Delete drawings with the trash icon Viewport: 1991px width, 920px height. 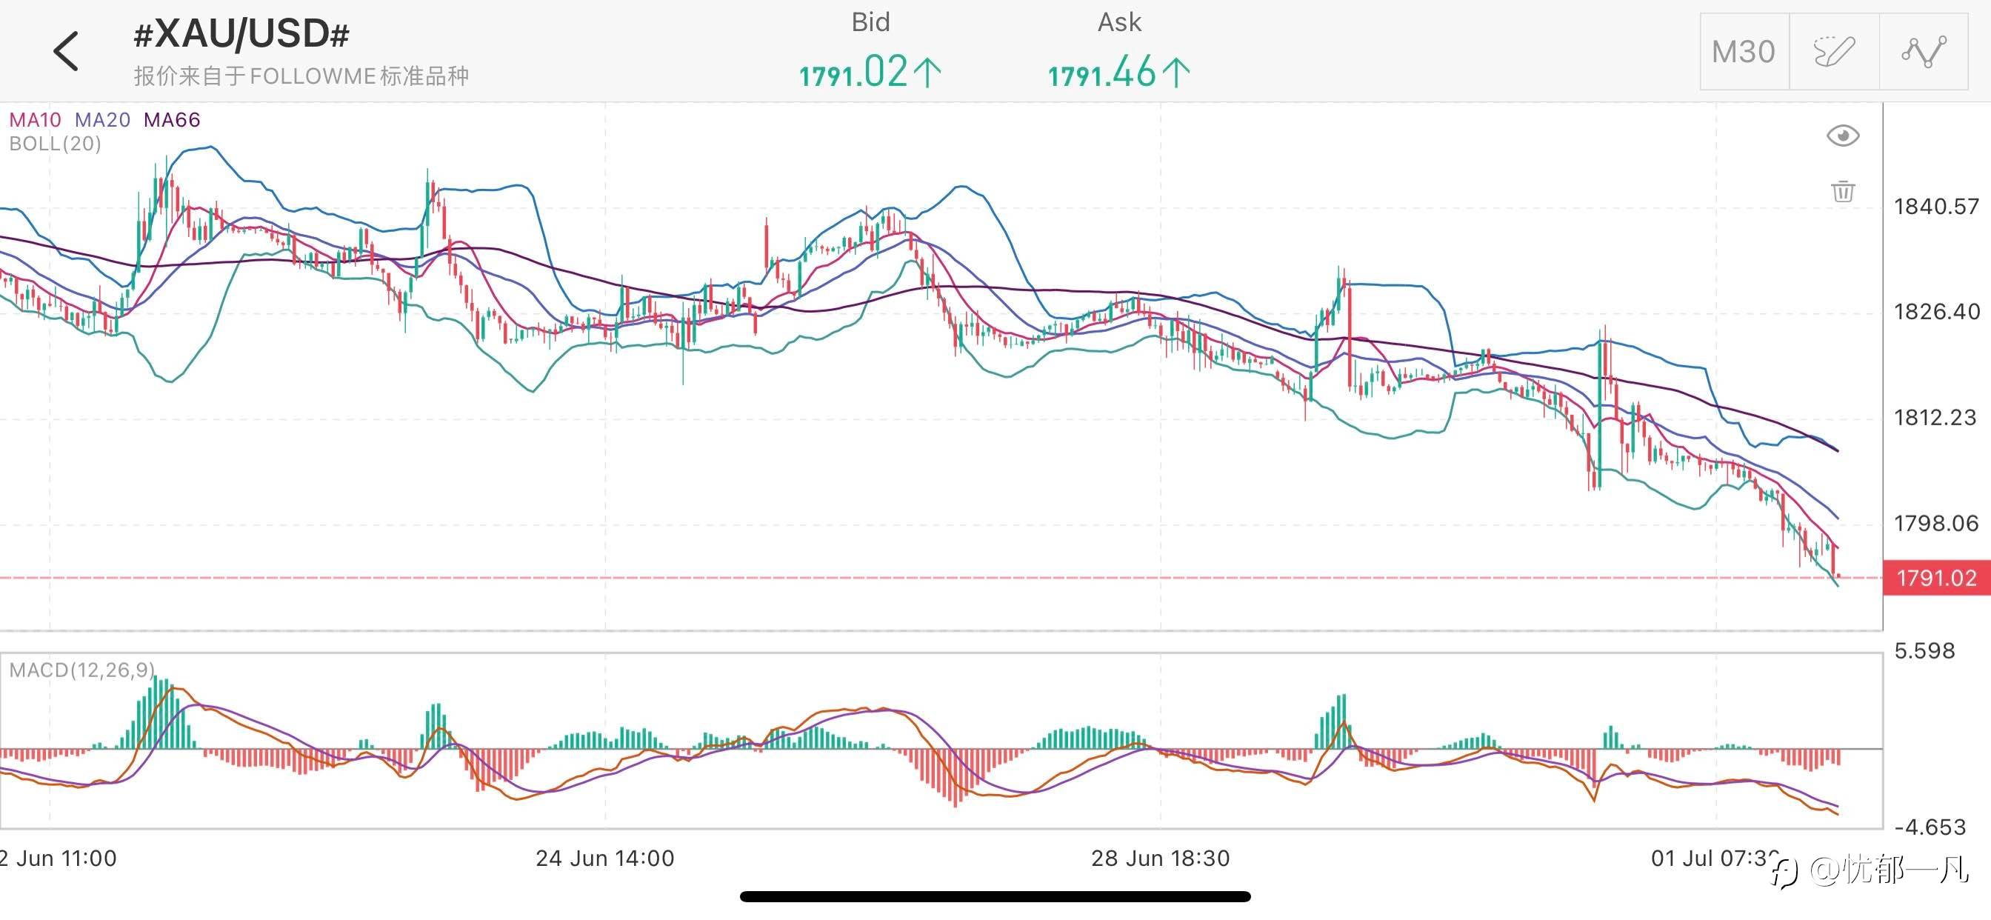coord(1843,191)
